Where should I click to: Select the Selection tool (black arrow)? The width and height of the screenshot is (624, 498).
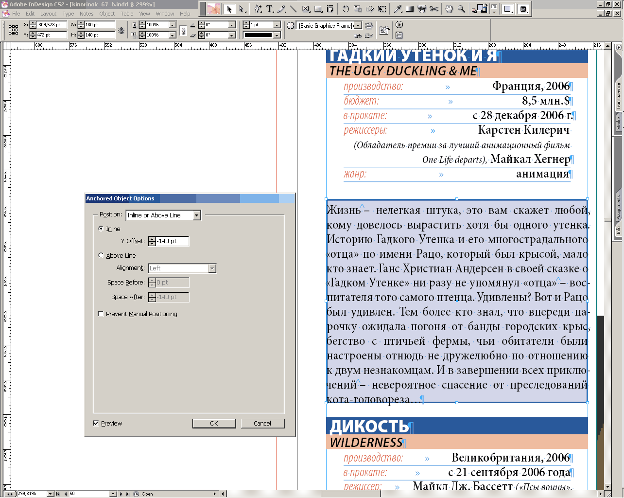pos(229,9)
